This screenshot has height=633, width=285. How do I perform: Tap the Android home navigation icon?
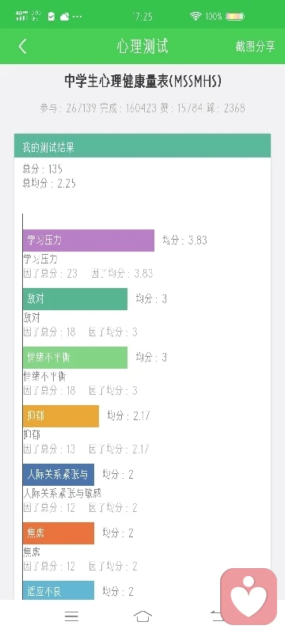(x=142, y=616)
